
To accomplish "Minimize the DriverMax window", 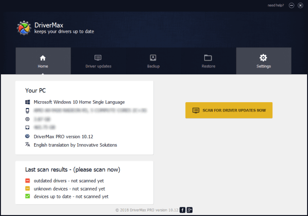I will tap(291, 5).
